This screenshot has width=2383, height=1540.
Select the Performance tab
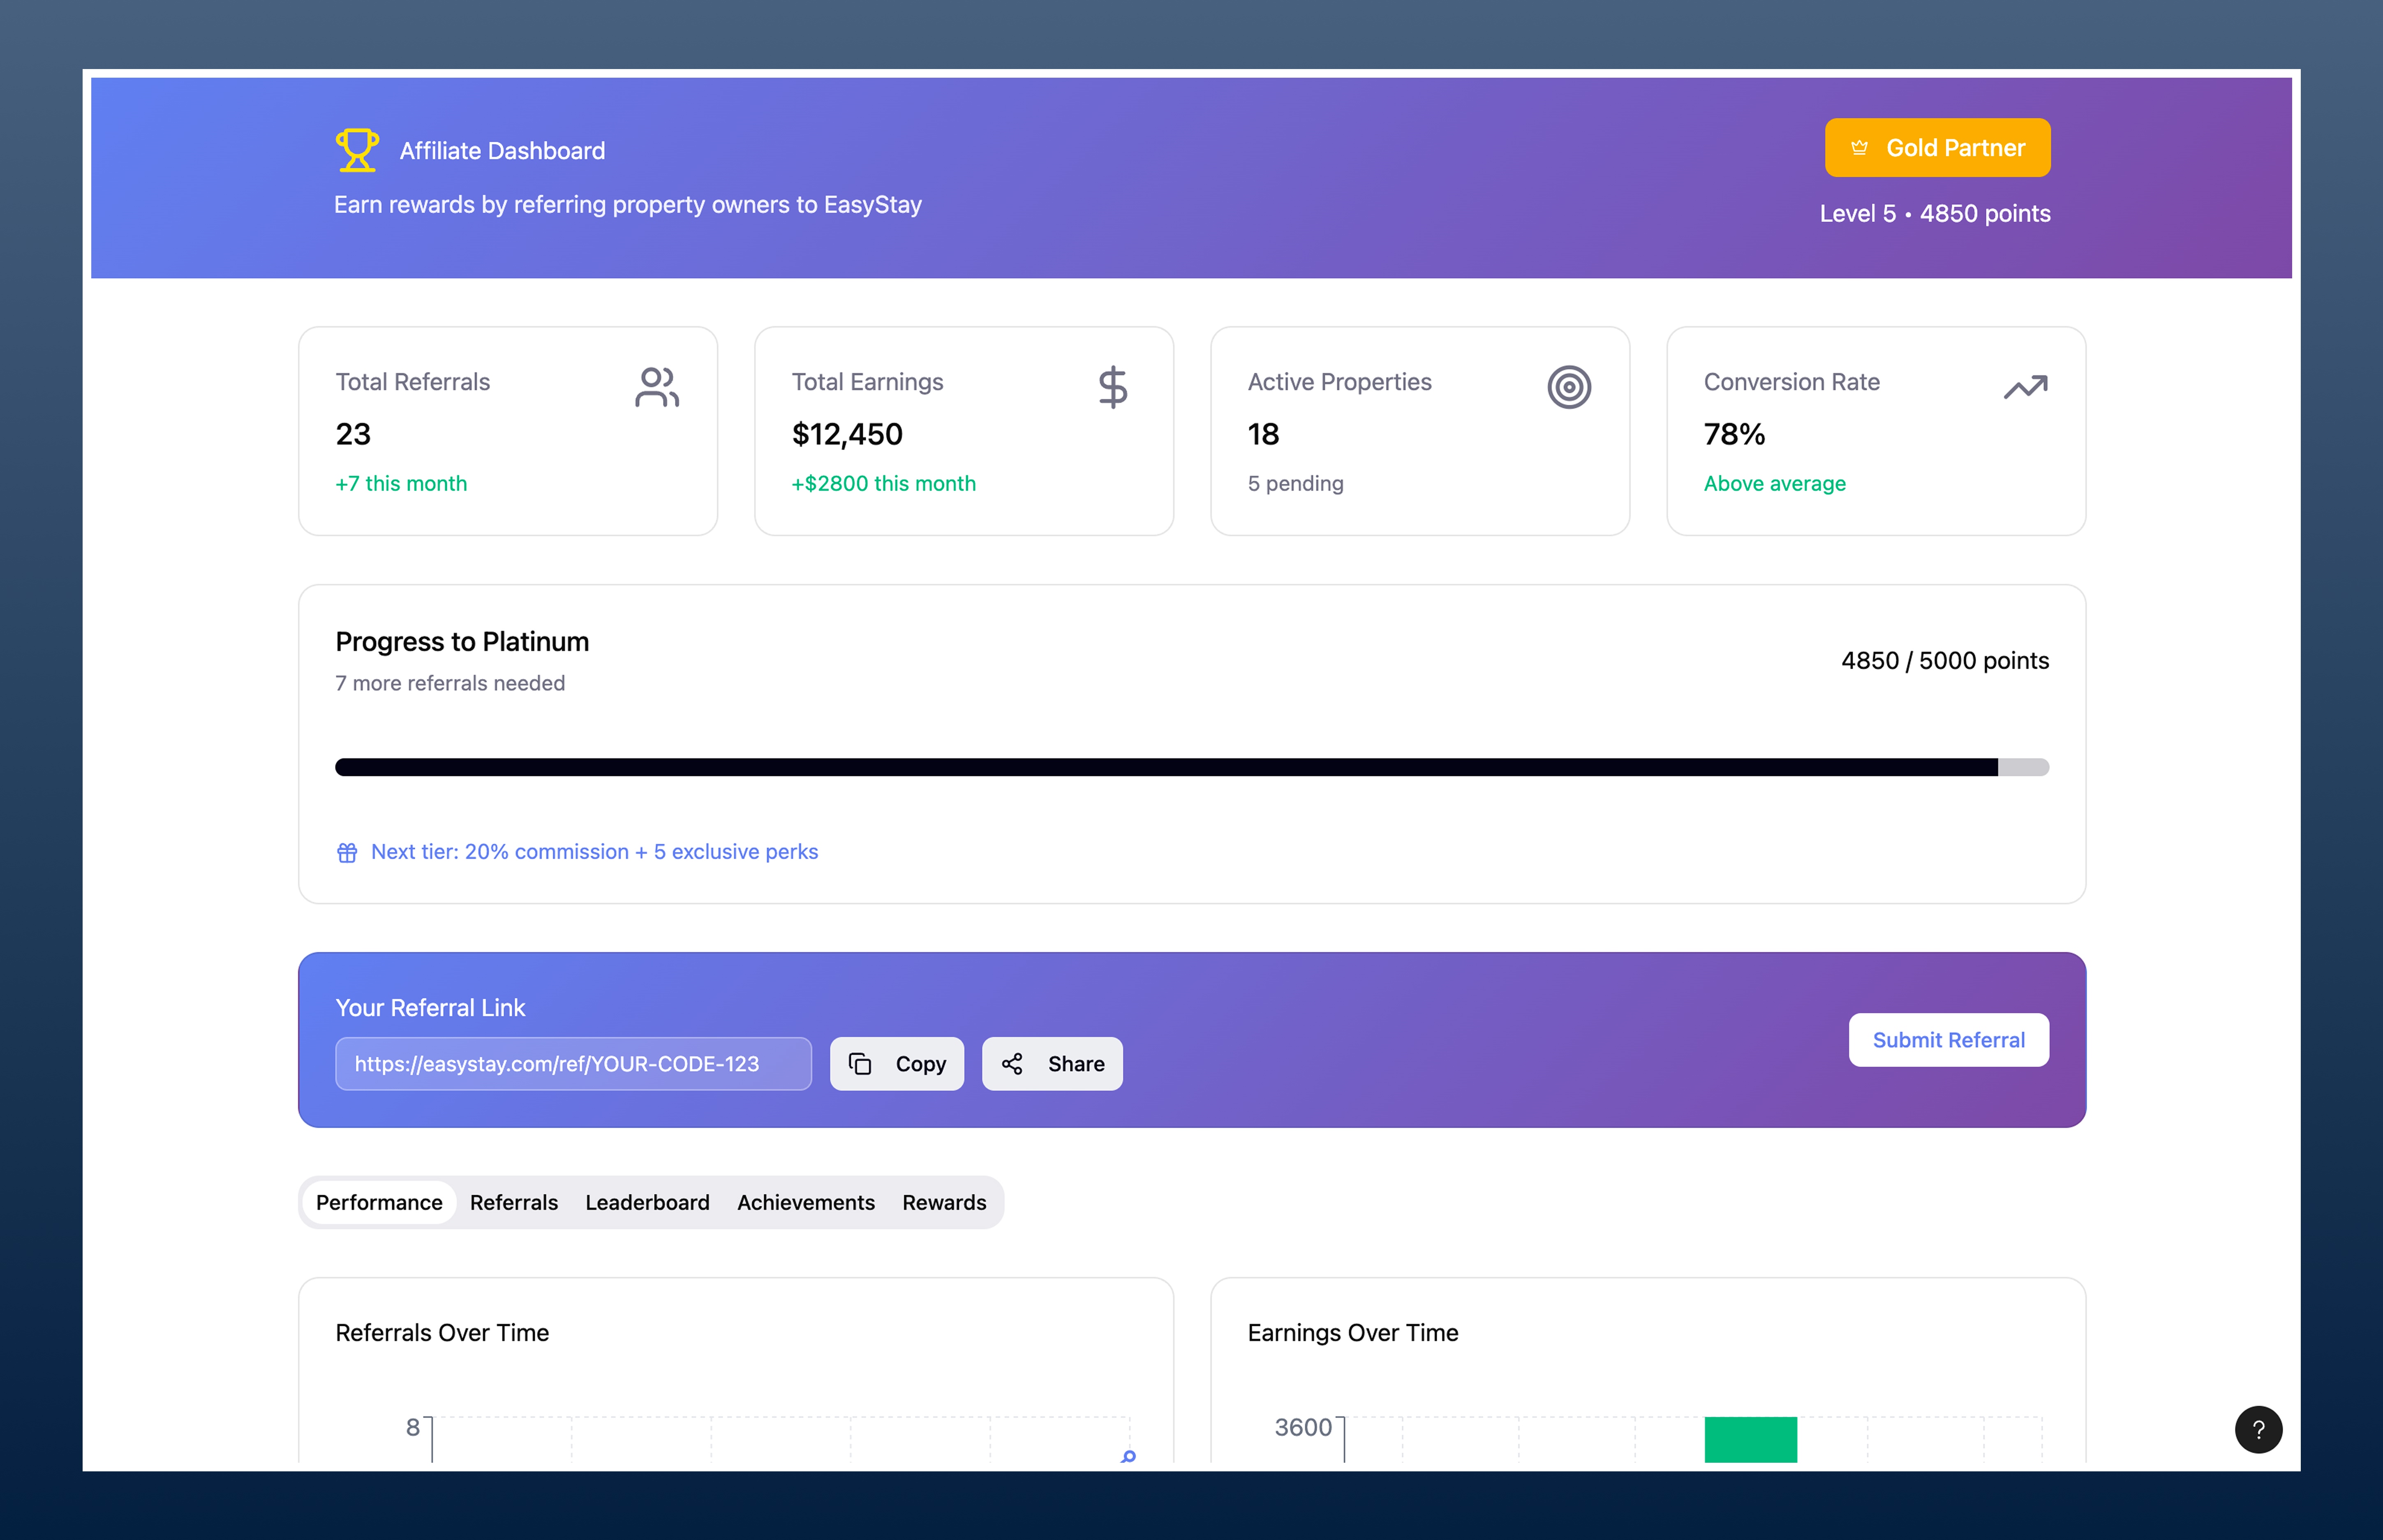click(379, 1202)
